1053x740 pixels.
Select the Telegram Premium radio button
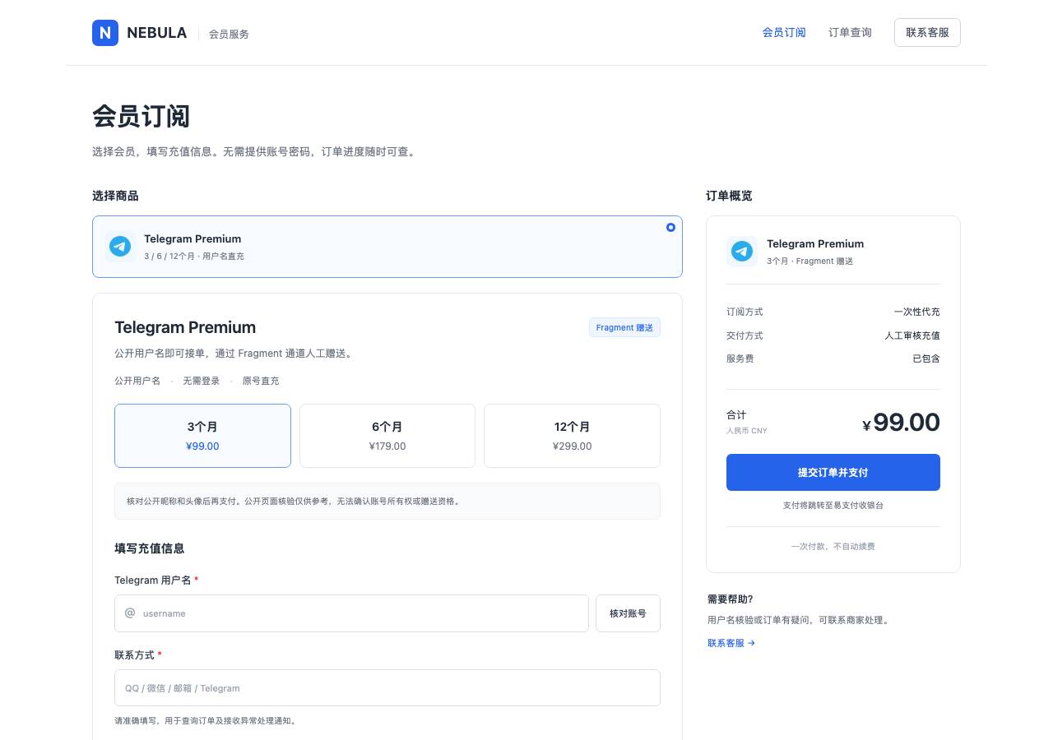pyautogui.click(x=670, y=227)
